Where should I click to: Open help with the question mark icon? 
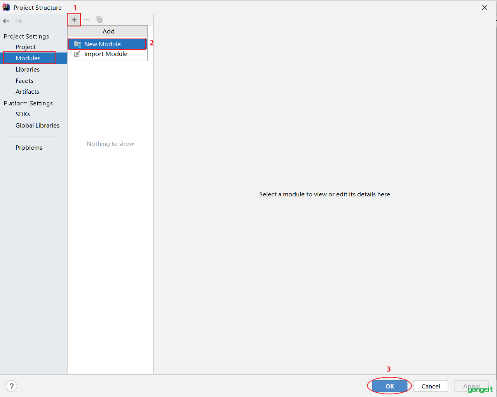click(12, 386)
